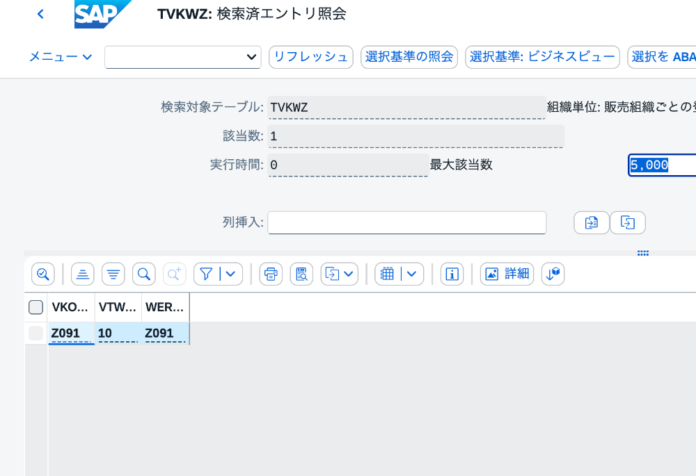Click the リフレッシュ button
The image size is (696, 476).
pyautogui.click(x=310, y=57)
